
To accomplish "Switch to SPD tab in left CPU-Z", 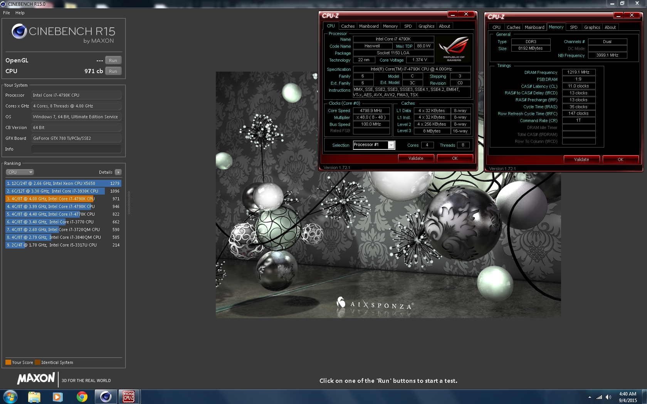I will pyautogui.click(x=408, y=26).
